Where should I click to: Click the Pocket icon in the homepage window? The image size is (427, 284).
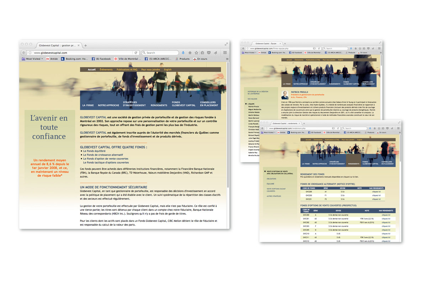click(x=209, y=53)
